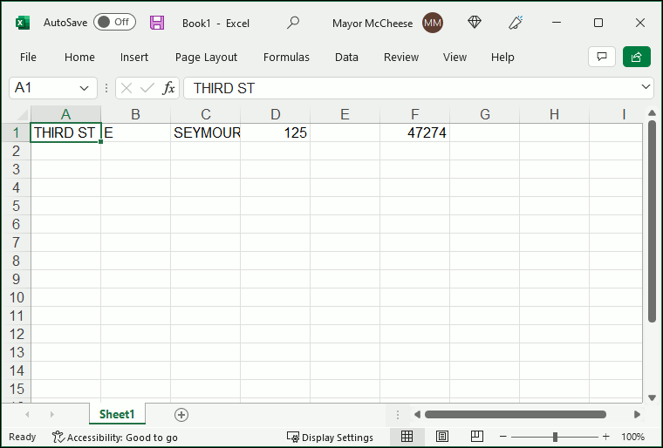
Task: Switch to Page Layout view icon
Action: coord(442,437)
